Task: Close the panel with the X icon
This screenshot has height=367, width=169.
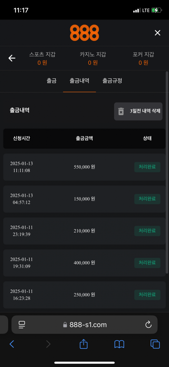Action: [x=157, y=33]
